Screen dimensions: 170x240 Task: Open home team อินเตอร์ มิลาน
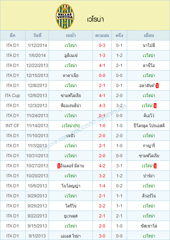[x=72, y=166]
